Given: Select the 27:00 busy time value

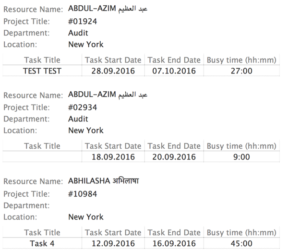Looking at the screenshot, I should click(241, 71).
